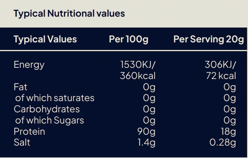248x158 pixels.
Task: Click the 'of which saturates' label
Action: [x=55, y=98]
